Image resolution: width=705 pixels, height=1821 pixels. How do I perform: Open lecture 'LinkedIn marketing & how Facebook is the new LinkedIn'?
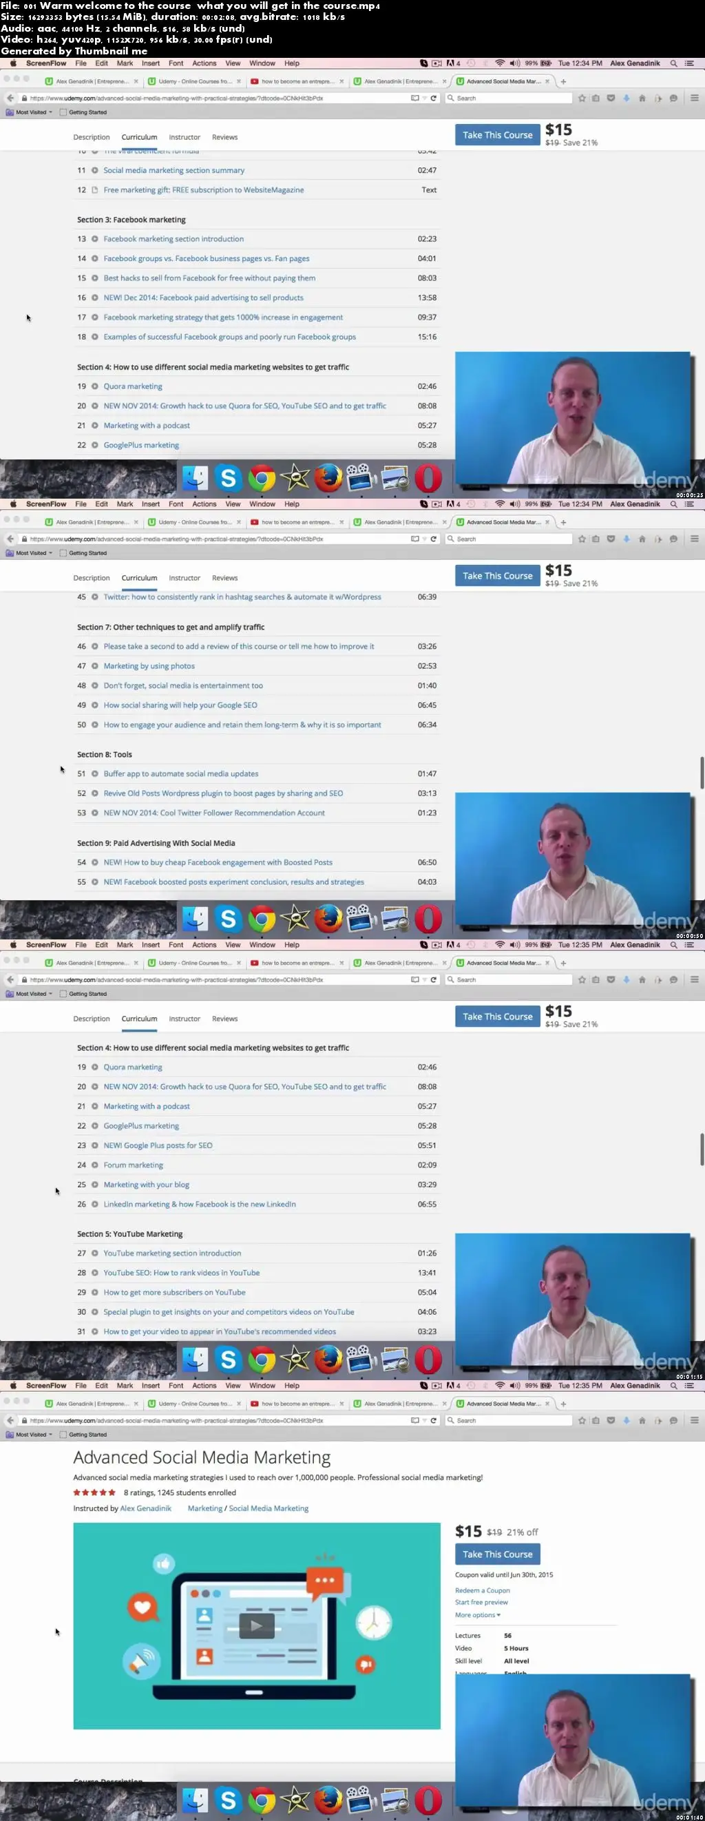pyautogui.click(x=200, y=1204)
